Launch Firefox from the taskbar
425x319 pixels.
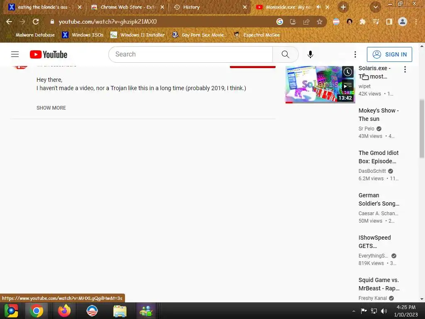click(64, 311)
